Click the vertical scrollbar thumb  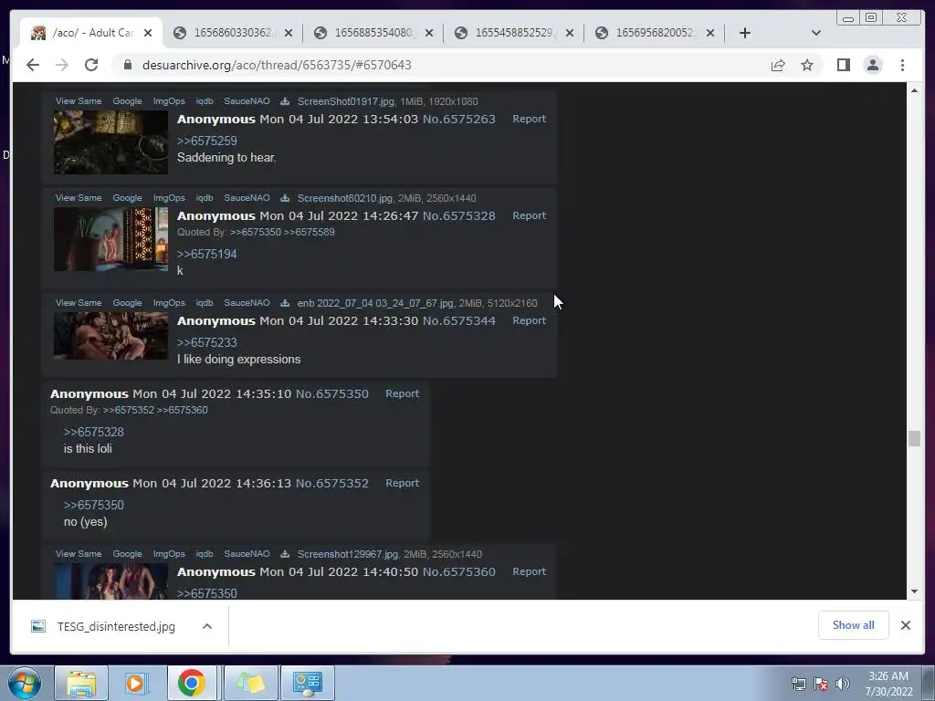[x=914, y=438]
